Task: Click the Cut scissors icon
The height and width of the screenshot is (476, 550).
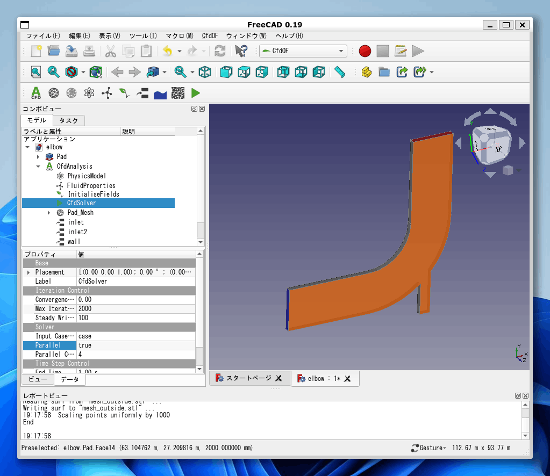Action: click(x=111, y=51)
